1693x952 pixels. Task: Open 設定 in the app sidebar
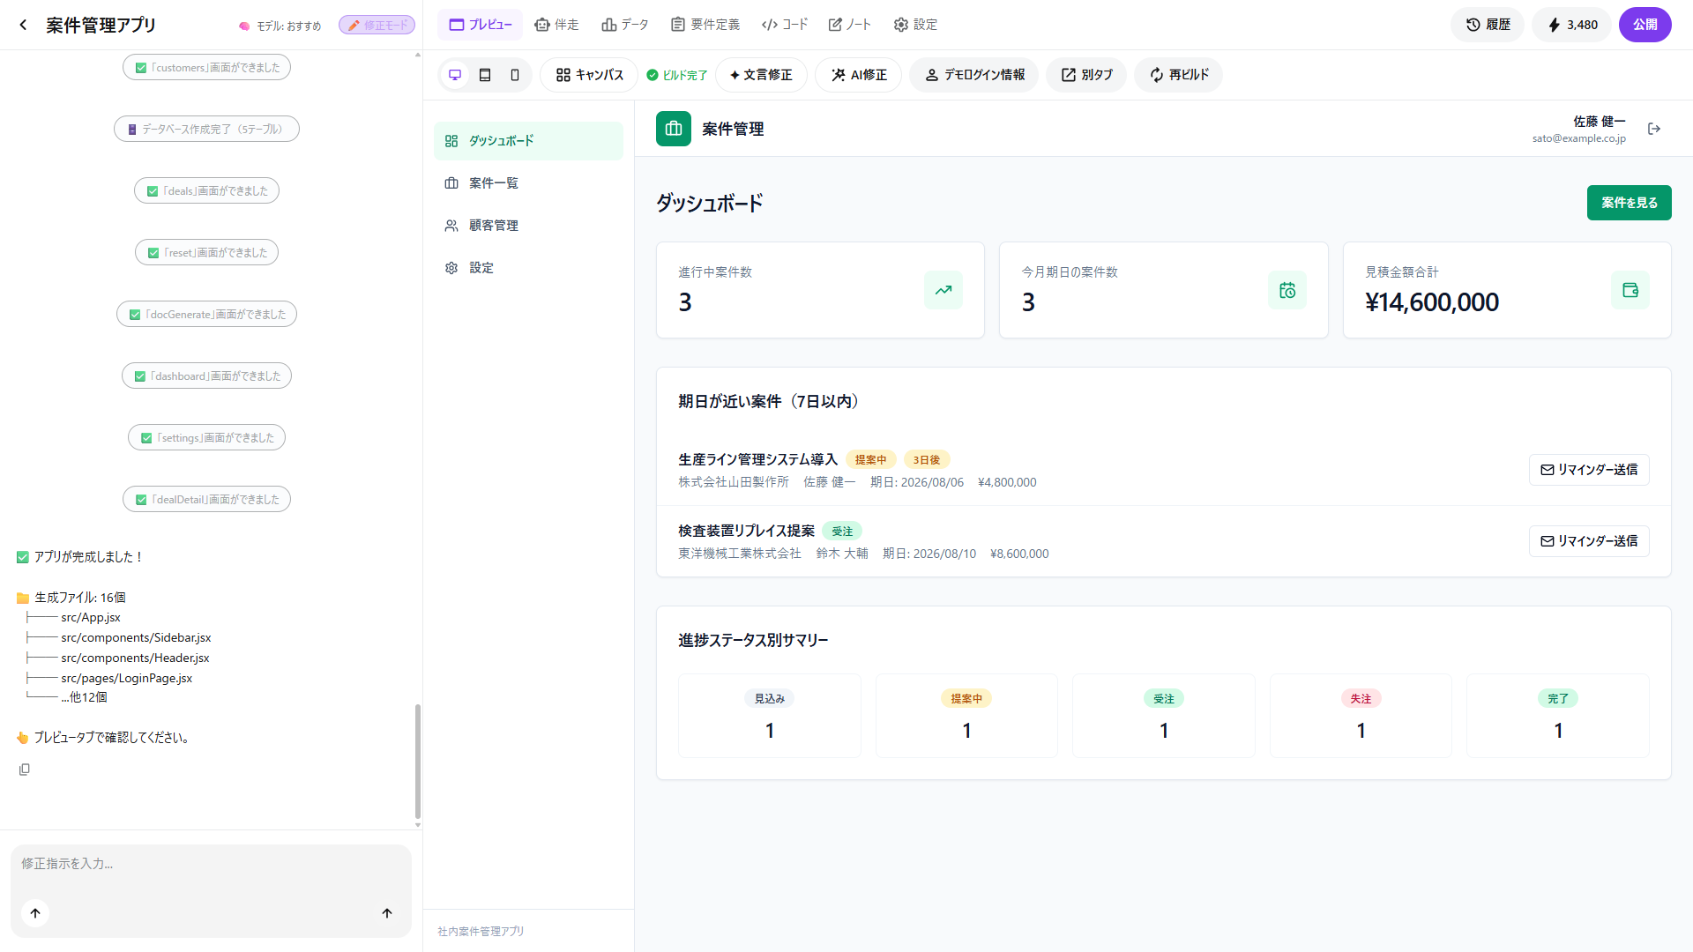point(528,268)
